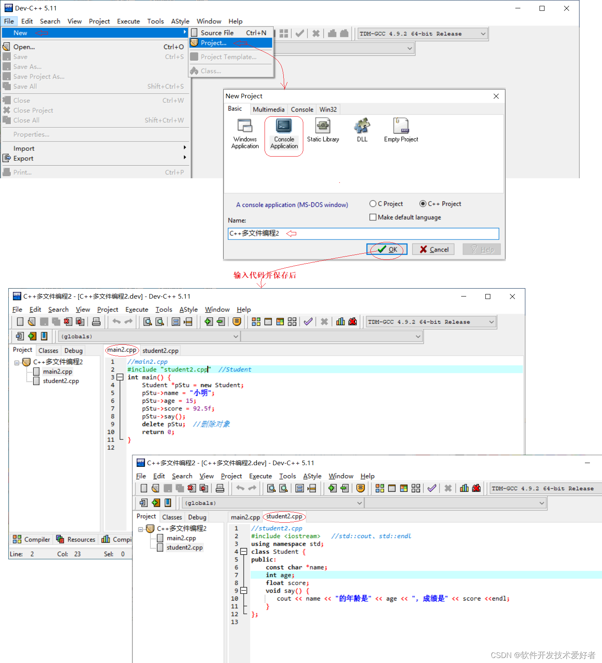Image resolution: width=602 pixels, height=663 pixels.
Task: Click Run icon in main2.cpp editor window toolbar
Action: pos(268,322)
